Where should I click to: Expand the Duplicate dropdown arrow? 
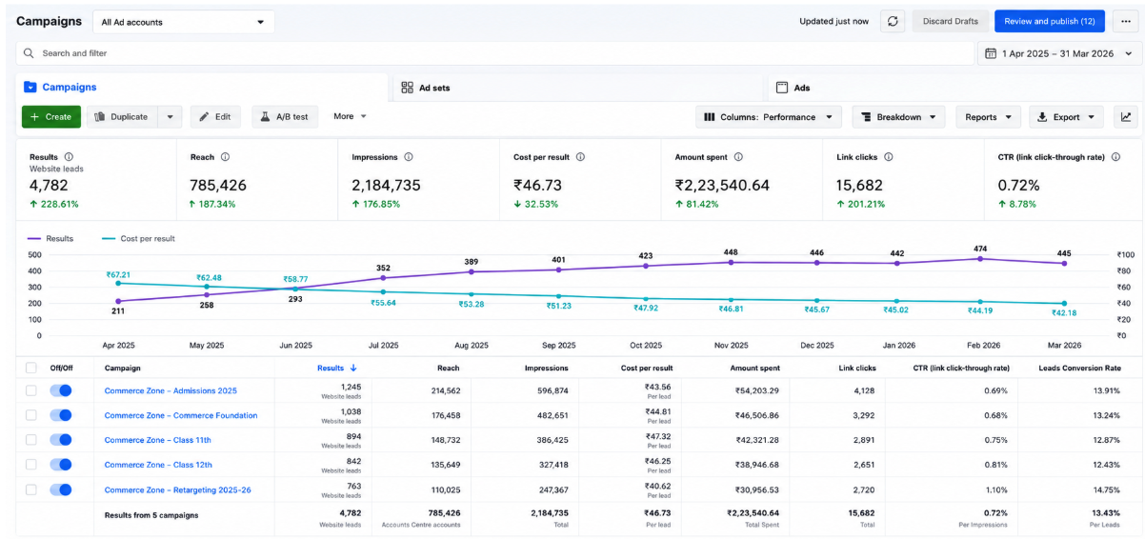(170, 117)
